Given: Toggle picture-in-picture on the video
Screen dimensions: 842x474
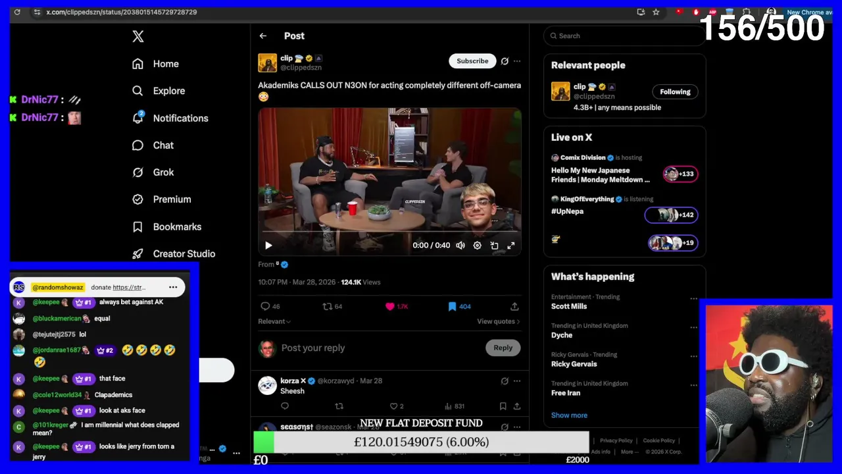Looking at the screenshot, I should coord(494,246).
